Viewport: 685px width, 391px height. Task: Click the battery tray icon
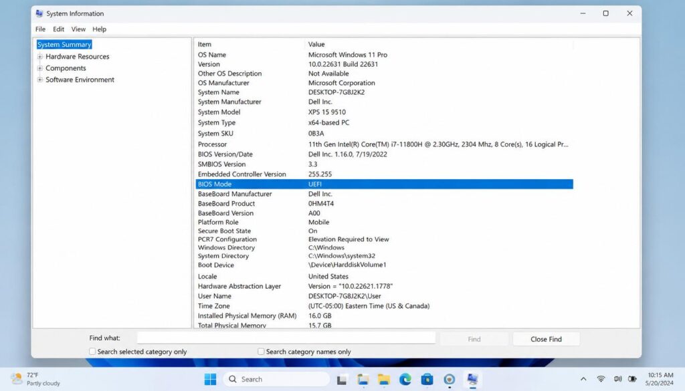click(632, 379)
